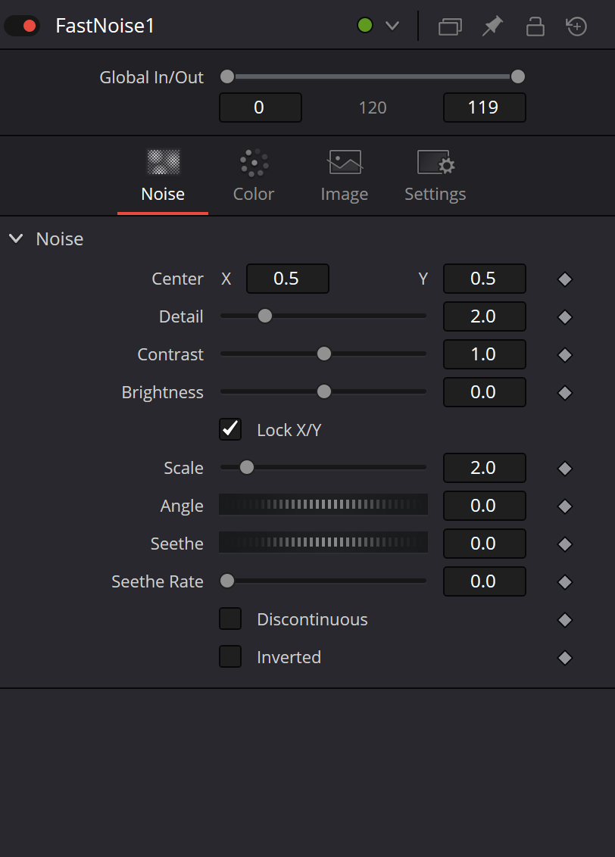This screenshot has height=857, width=615.
Task: Click the Global Out value field 119
Action: pos(484,108)
